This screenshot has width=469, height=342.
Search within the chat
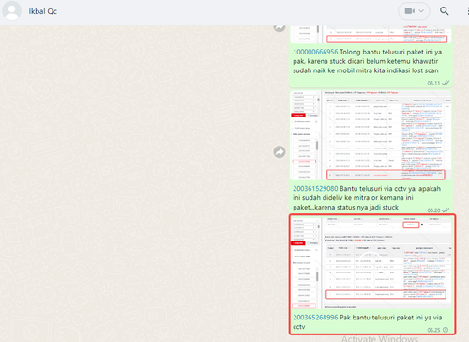pos(445,11)
